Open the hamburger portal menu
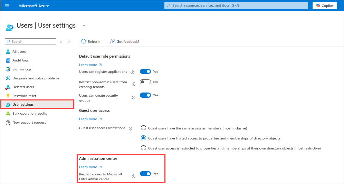 (7, 6)
